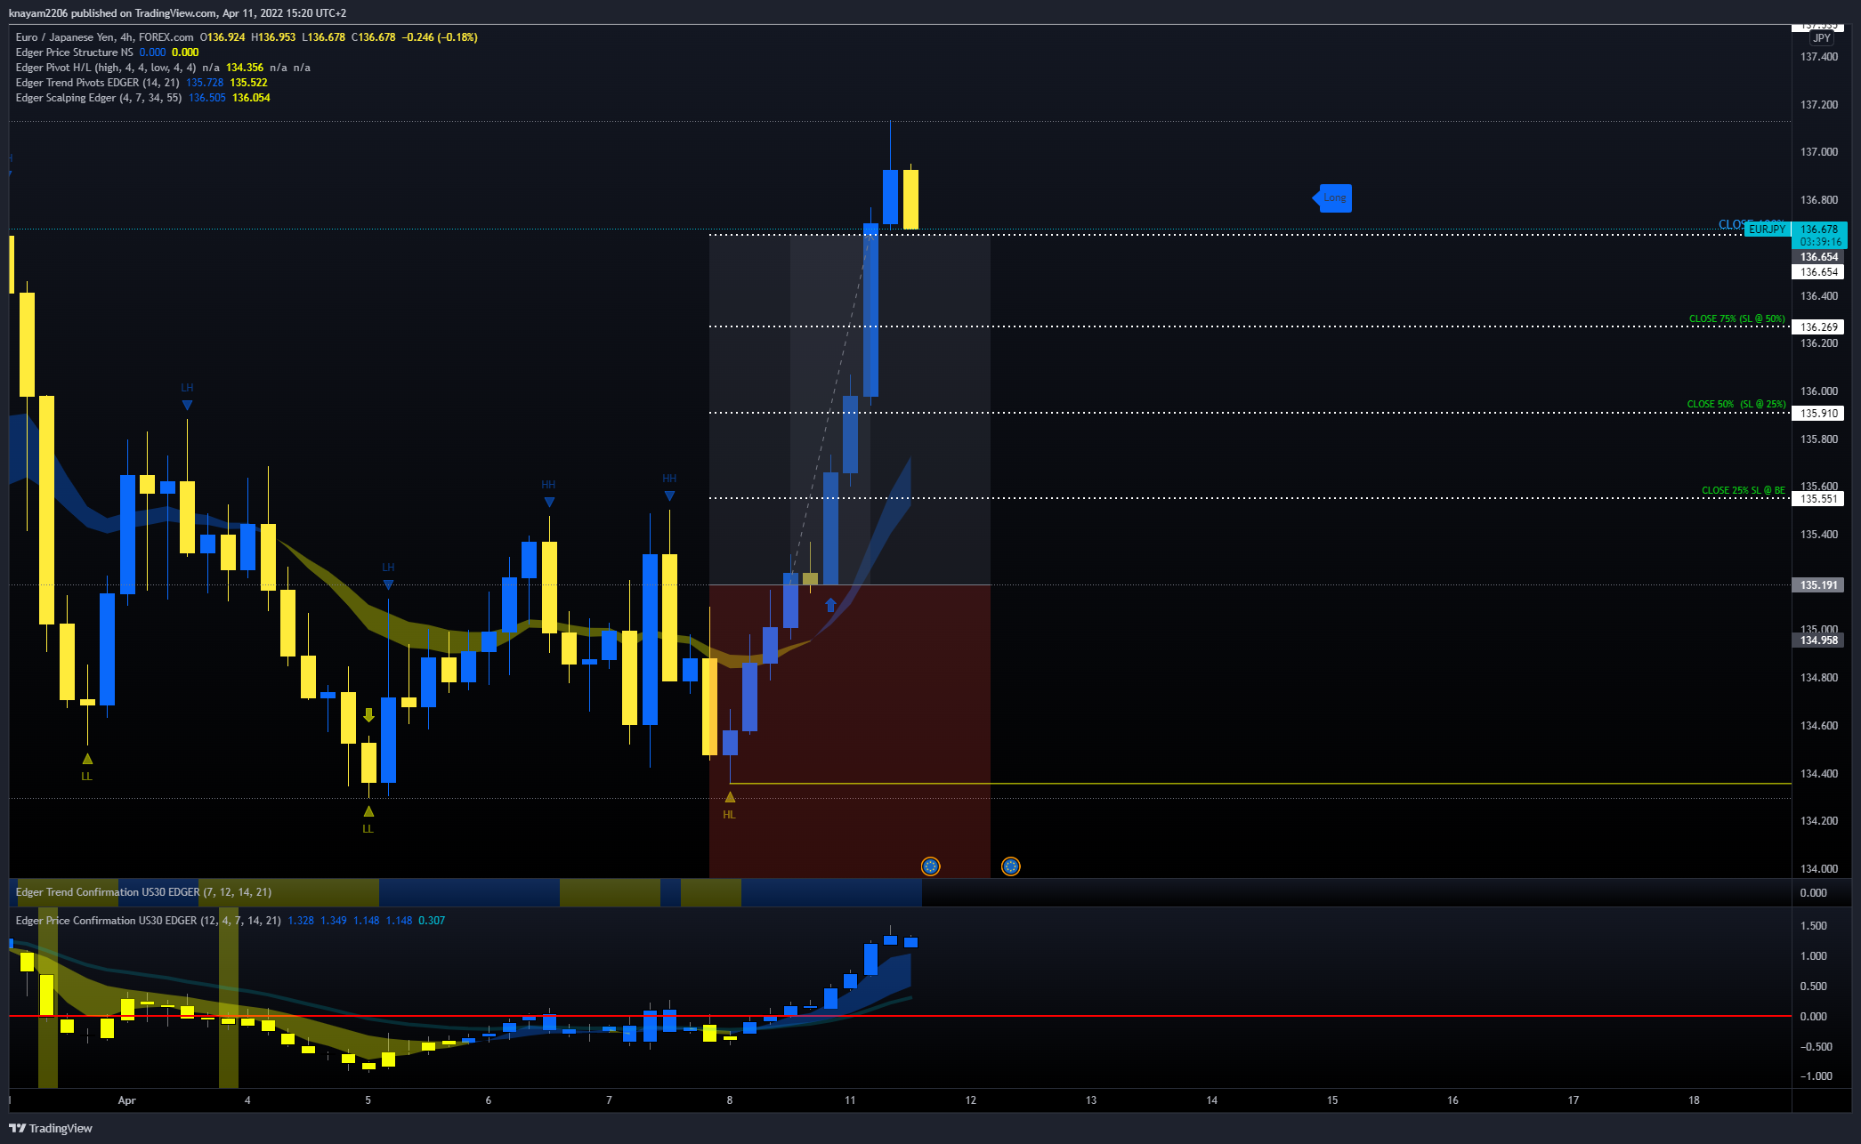Open the right economic event icon
The image size is (1861, 1144).
click(x=1010, y=866)
